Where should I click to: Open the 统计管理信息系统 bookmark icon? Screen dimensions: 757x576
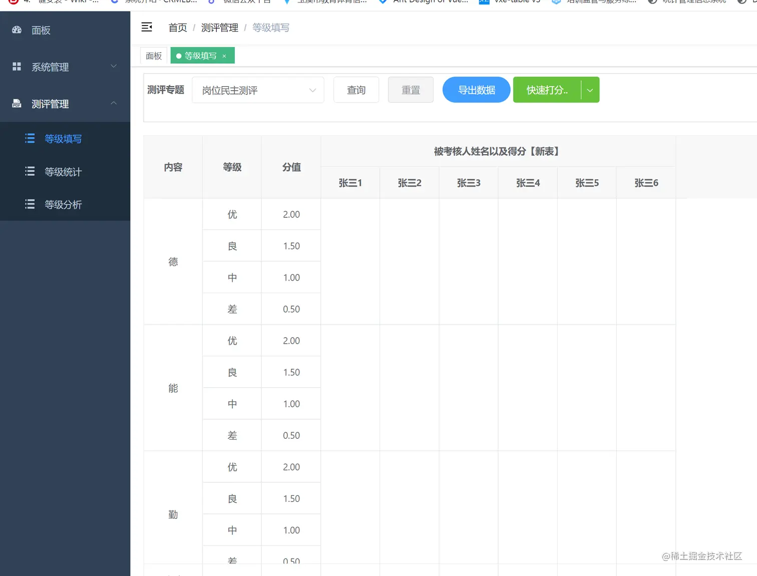(x=651, y=2)
